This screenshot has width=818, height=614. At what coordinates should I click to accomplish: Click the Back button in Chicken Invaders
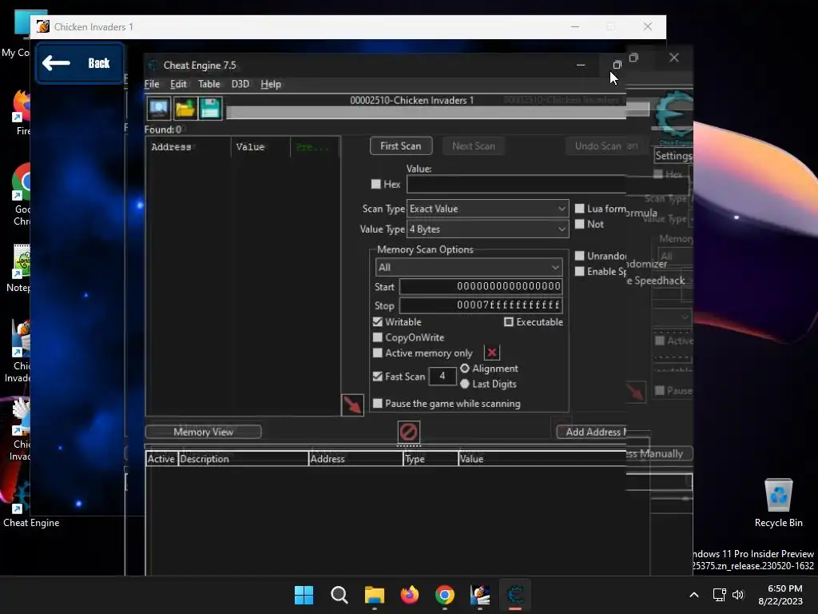[x=79, y=63]
